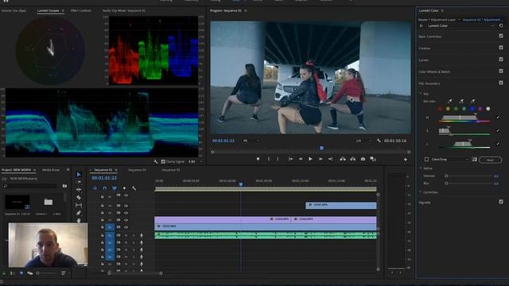Screen dimensions: 509x286
Task: Toggle Clamp Signal checkbox in scopes
Action: coord(163,161)
